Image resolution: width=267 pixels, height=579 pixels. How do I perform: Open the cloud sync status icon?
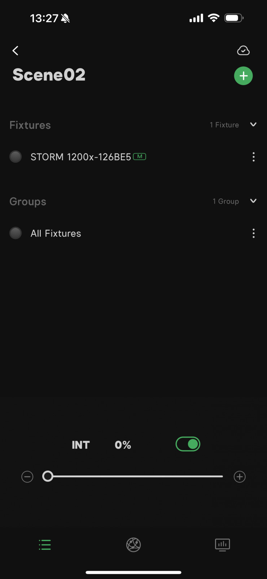pos(243,51)
